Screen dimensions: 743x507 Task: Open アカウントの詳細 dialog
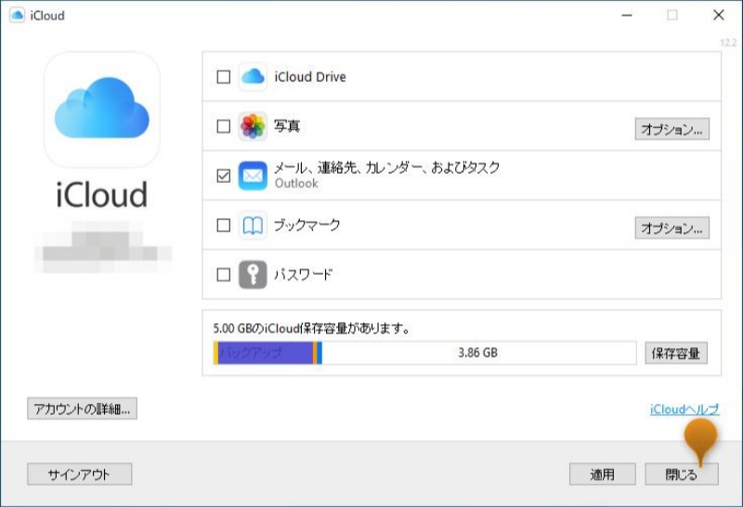click(x=82, y=409)
